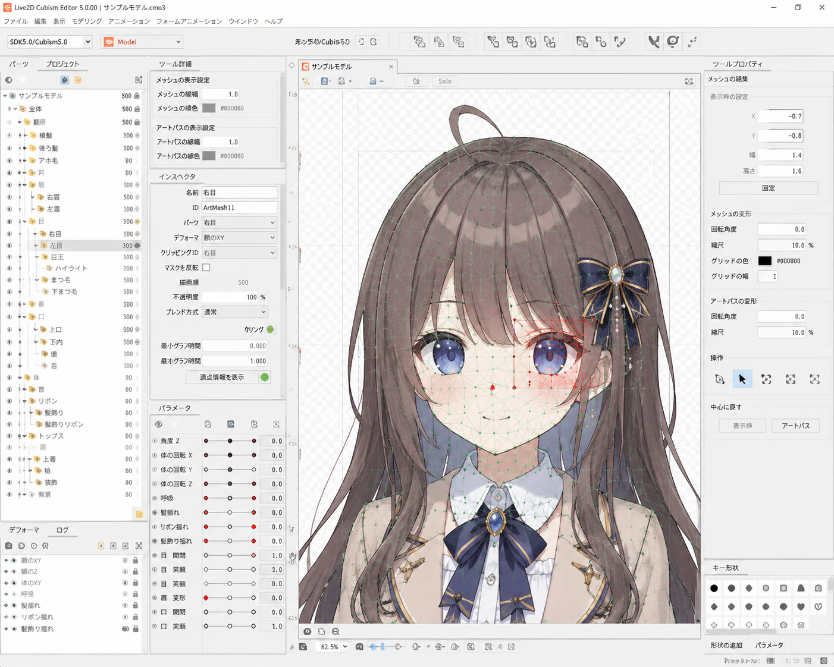
Task: Click the blue highlighted icon in parts toolbar
Action: point(65,80)
